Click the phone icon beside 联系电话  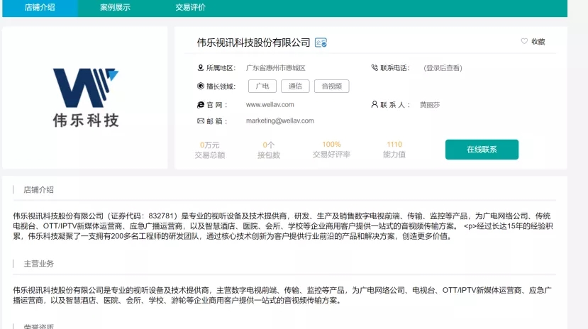point(375,68)
